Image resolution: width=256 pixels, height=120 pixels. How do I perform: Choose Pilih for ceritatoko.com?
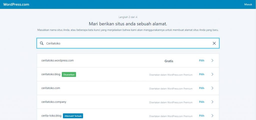pos(202,88)
